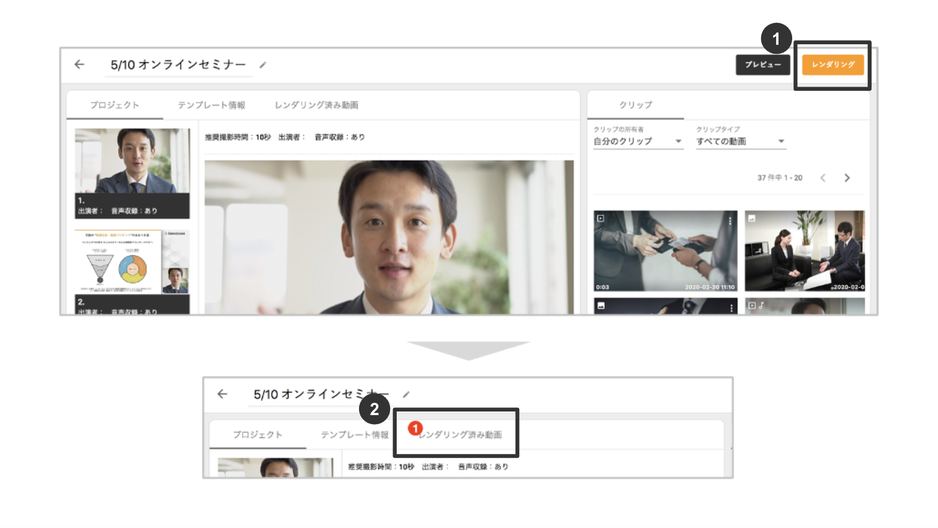
Task: Click the music note icon on the bottom-right clip
Action: 761,305
